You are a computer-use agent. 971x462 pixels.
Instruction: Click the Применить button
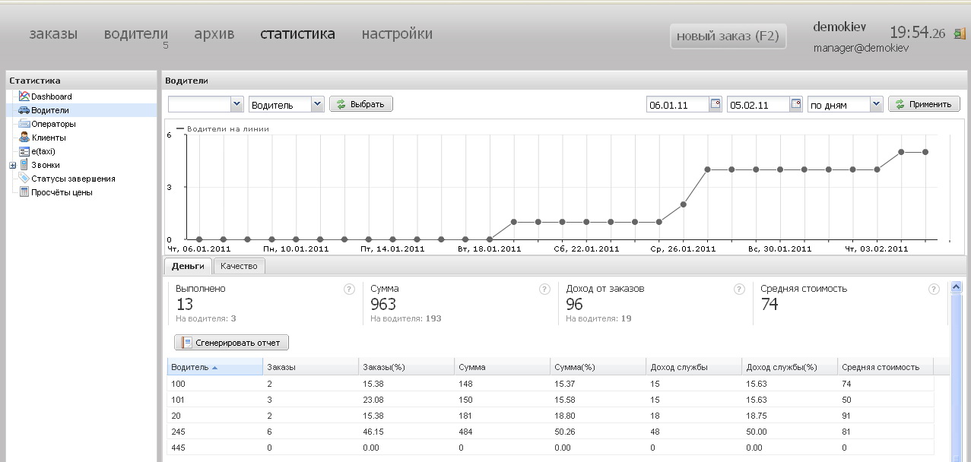[924, 104]
